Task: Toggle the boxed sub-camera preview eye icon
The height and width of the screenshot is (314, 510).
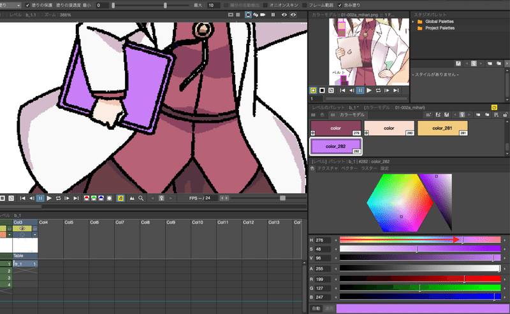Action: [293, 15]
